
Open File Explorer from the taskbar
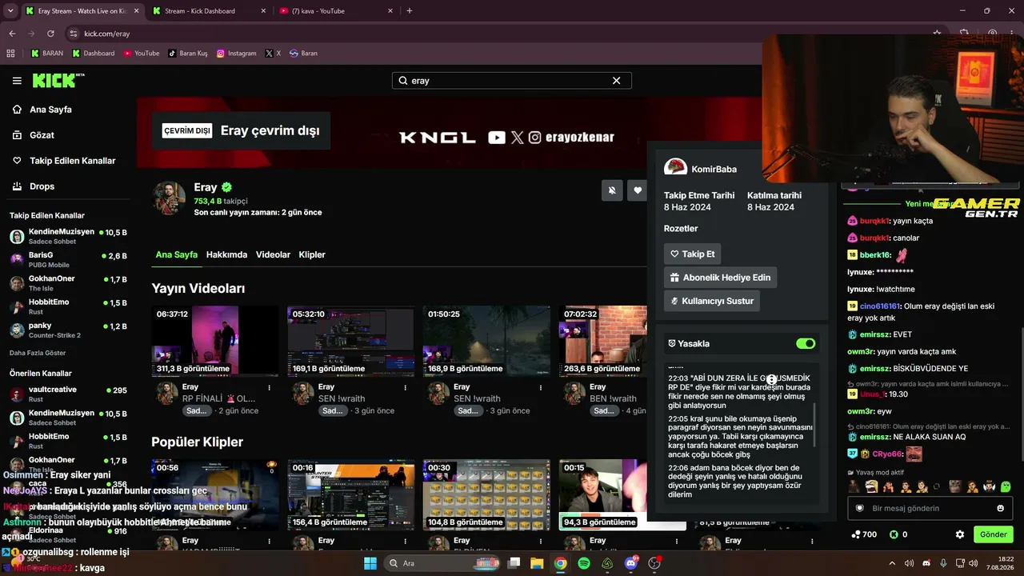click(537, 563)
